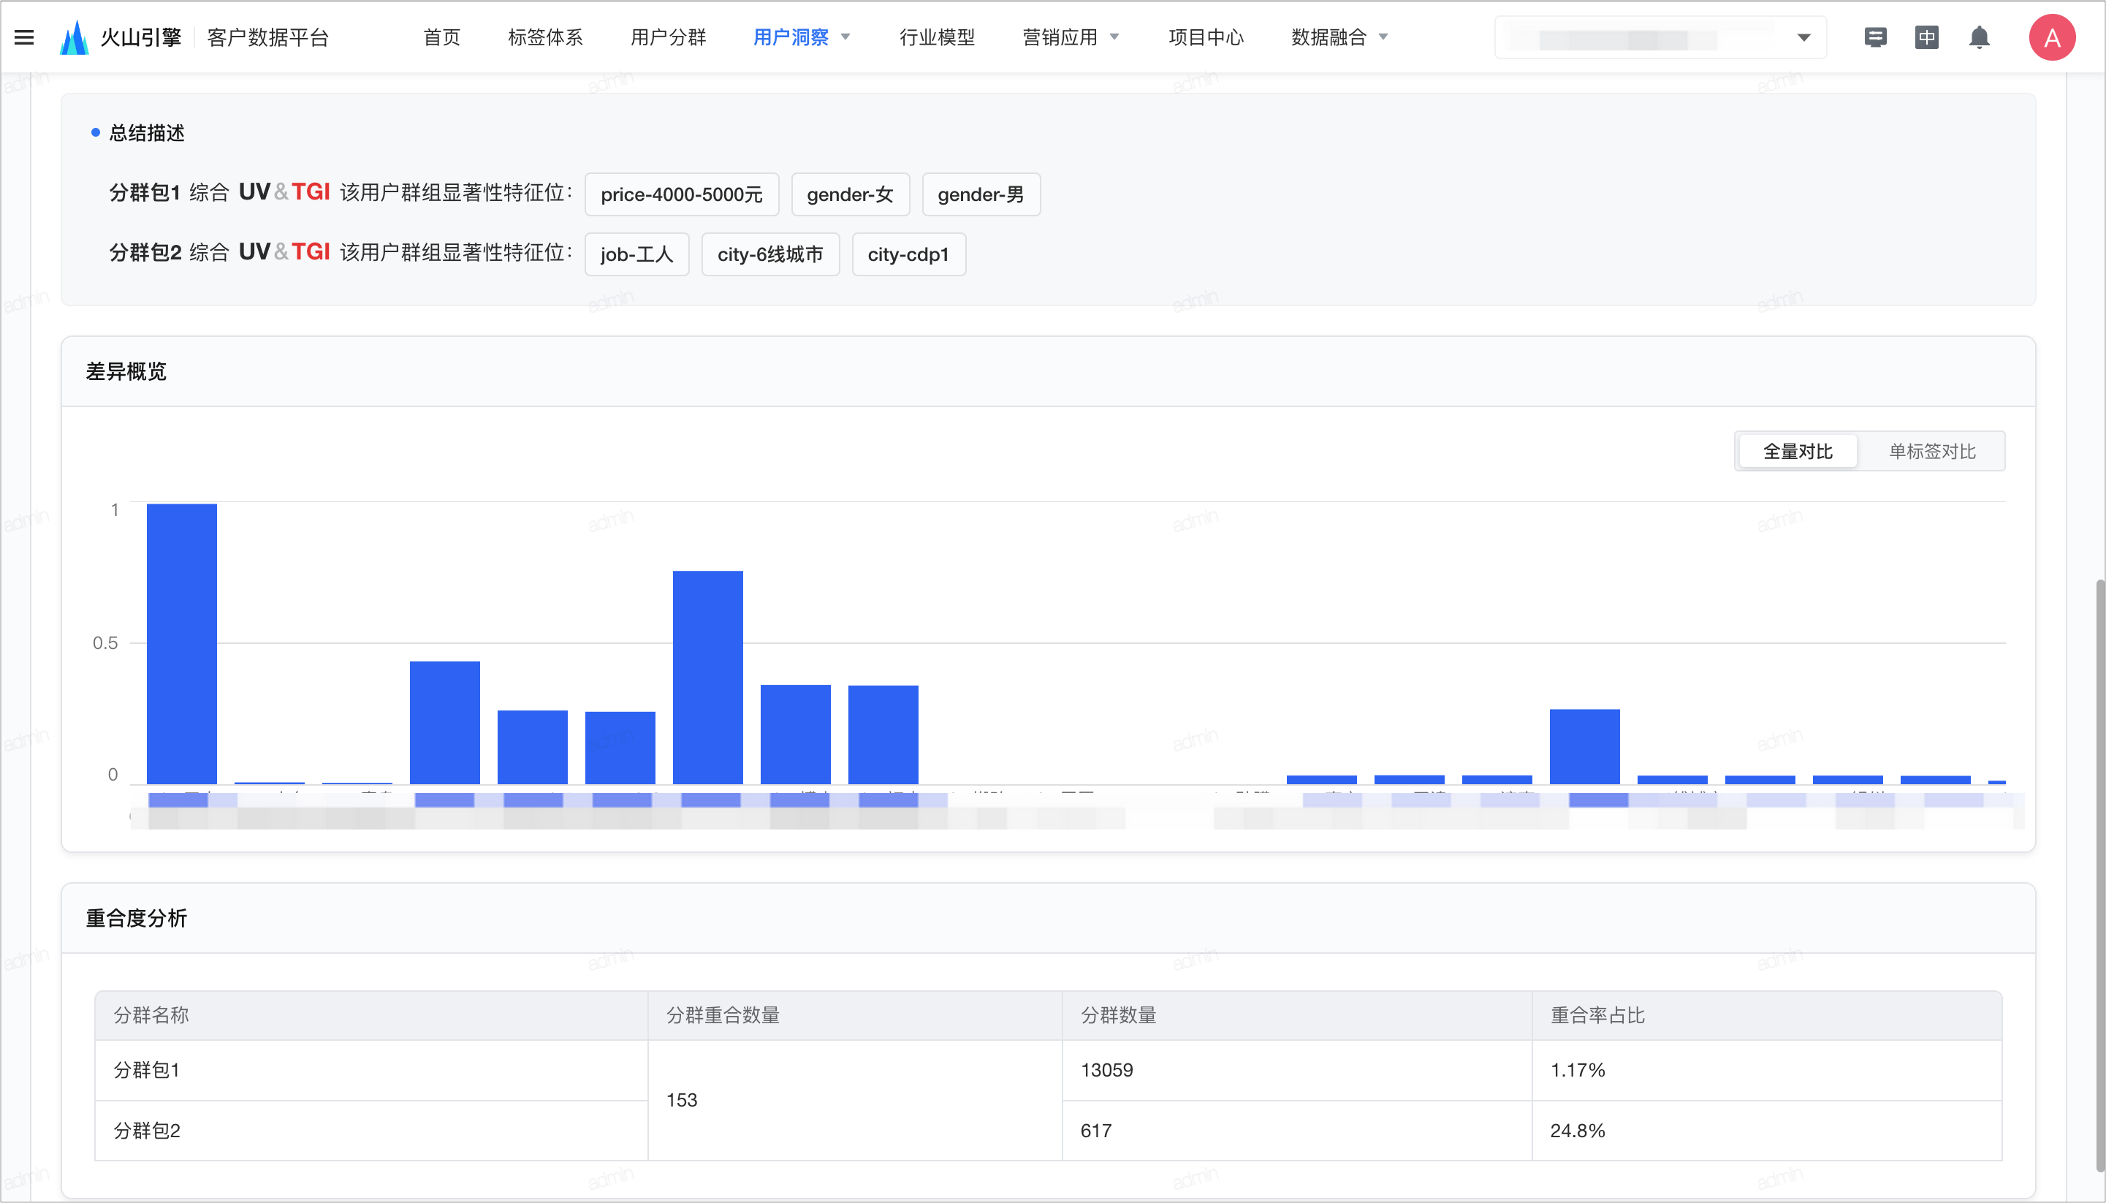
Task: Click the gender-女 feature tag
Action: (850, 194)
